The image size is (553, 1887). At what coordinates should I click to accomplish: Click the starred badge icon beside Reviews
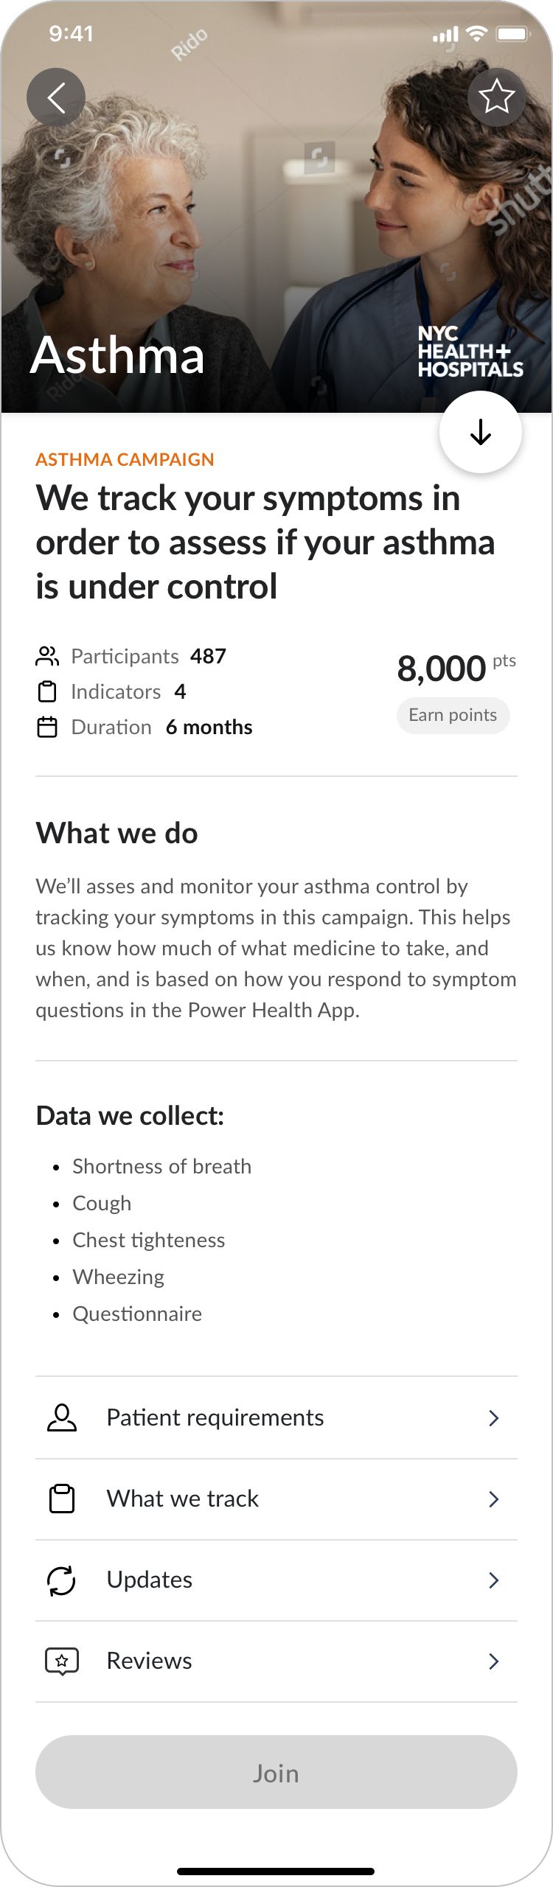point(60,1660)
